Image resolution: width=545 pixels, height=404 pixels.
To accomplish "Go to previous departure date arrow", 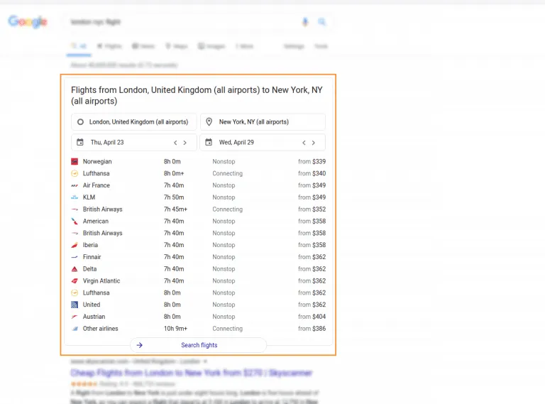I will [175, 143].
